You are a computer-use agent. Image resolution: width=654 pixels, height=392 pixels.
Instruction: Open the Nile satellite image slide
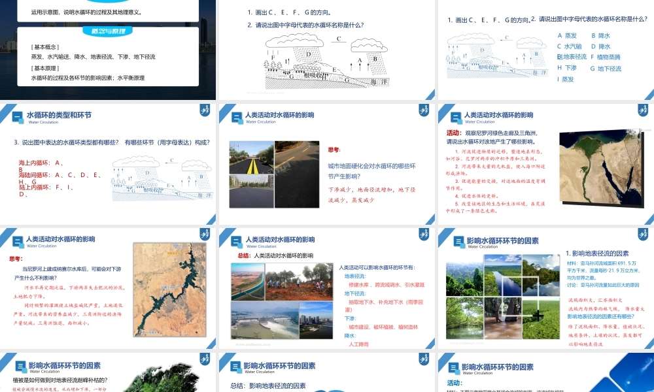click(546, 164)
